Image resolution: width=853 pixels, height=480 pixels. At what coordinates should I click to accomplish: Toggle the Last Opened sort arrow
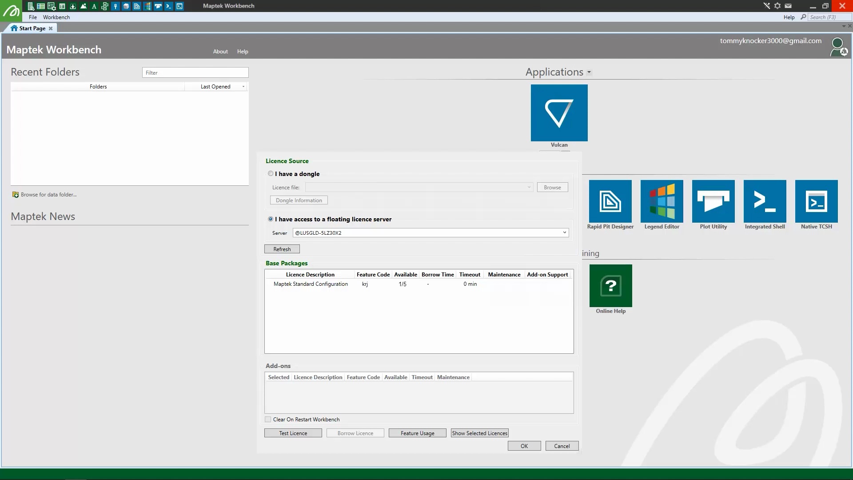(x=243, y=87)
